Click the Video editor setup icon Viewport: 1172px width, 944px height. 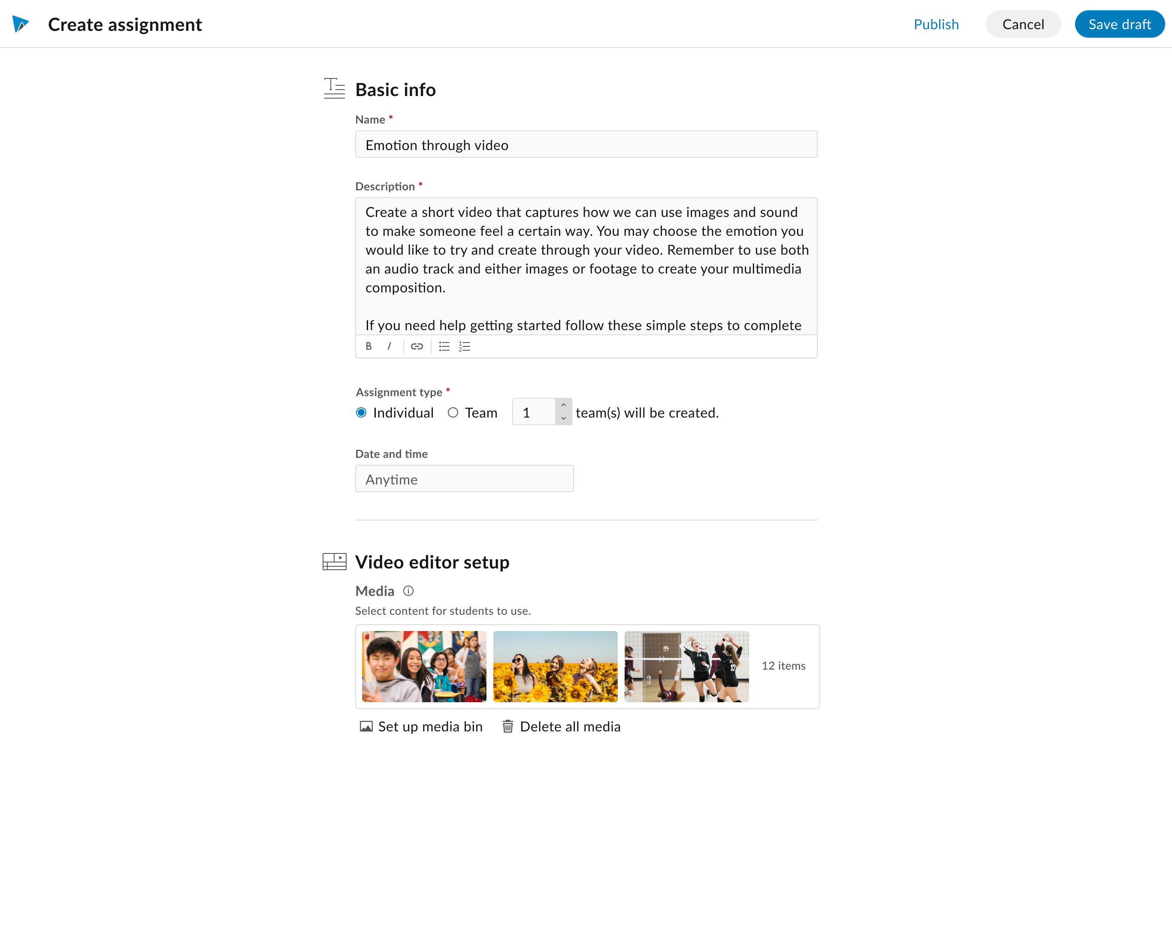click(334, 561)
